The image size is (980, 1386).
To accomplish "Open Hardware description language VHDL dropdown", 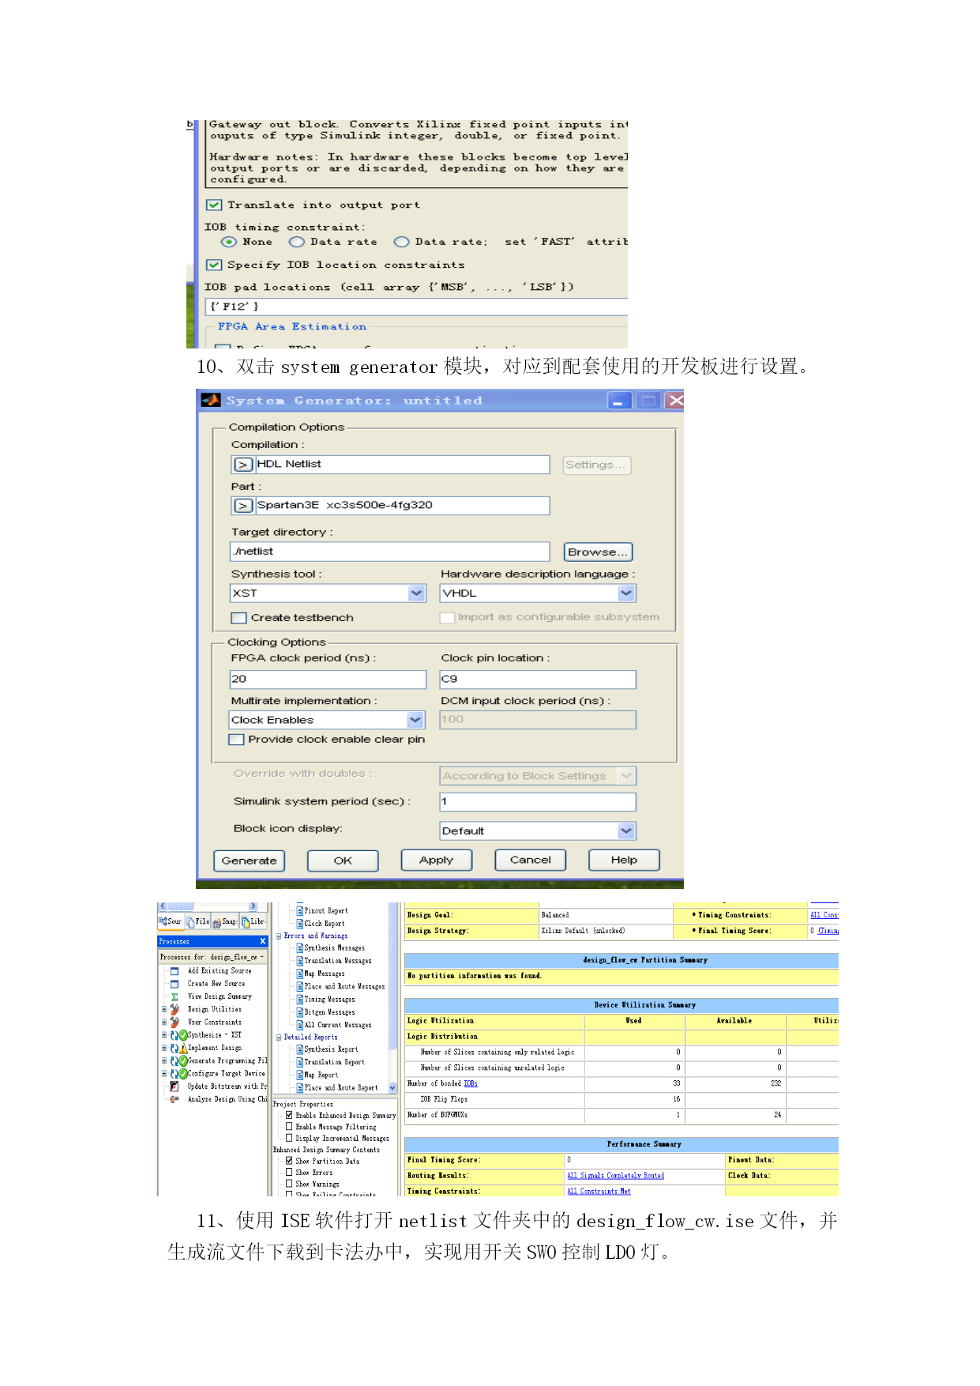I will (626, 593).
